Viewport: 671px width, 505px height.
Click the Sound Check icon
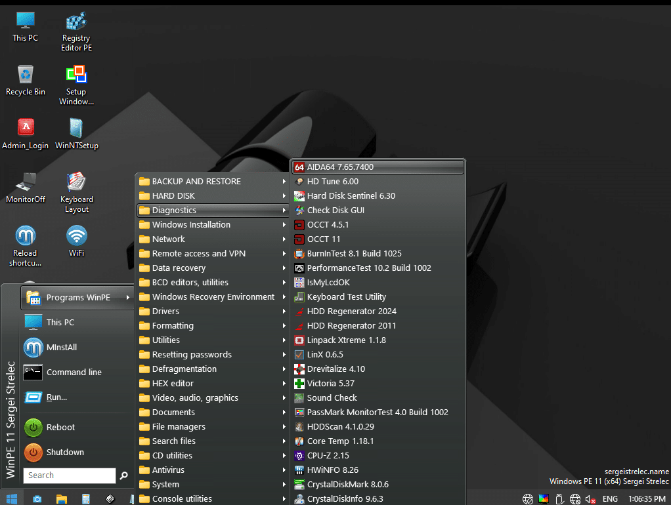pos(299,398)
